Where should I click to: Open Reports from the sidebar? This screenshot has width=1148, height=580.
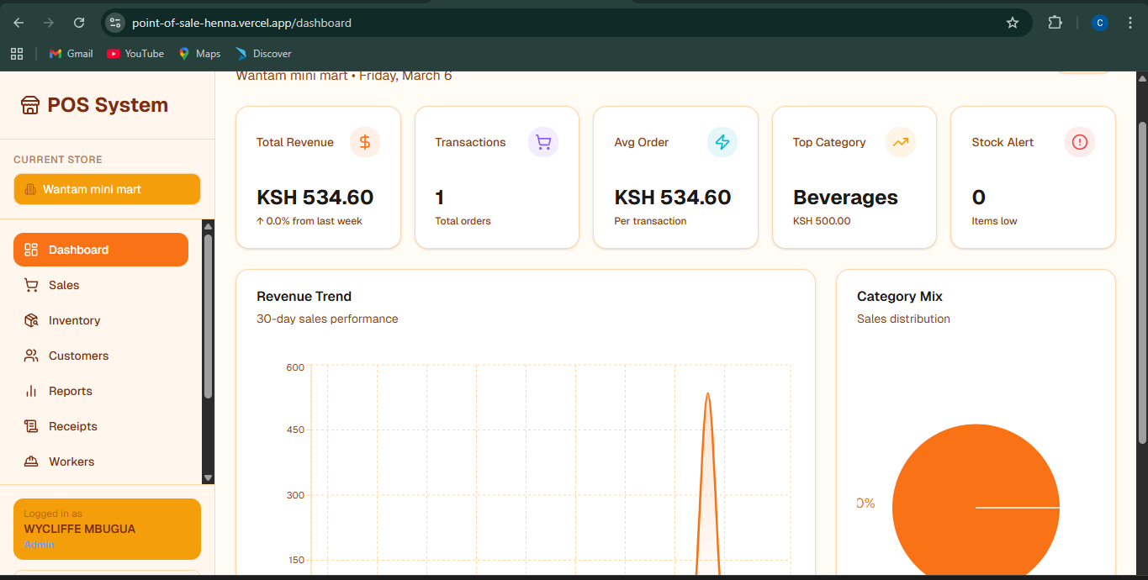point(71,391)
